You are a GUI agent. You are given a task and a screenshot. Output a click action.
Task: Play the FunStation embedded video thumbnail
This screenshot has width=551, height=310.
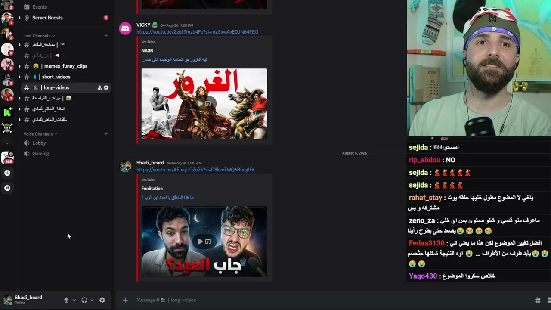point(200,242)
